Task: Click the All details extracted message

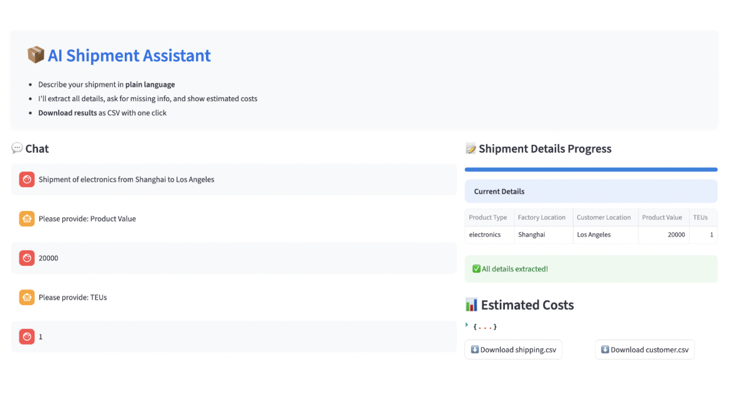Action: 591,269
